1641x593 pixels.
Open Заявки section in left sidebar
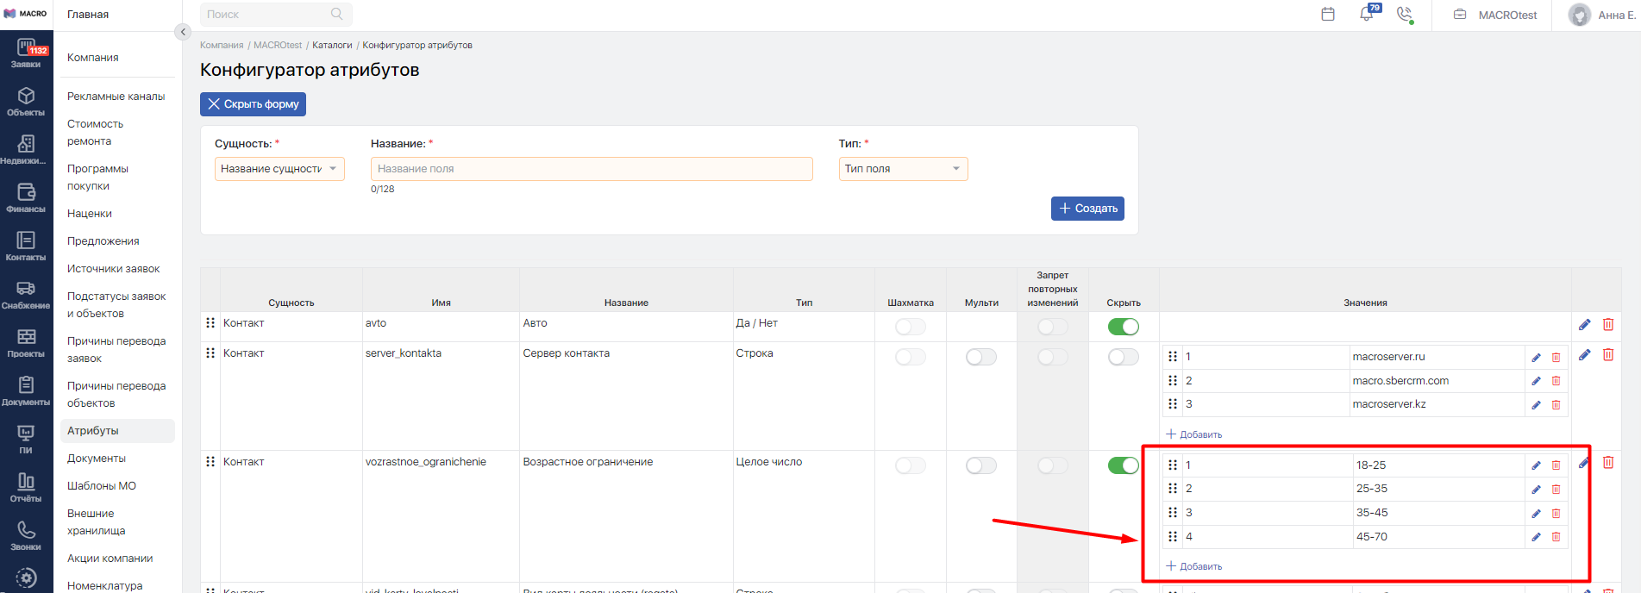pos(26,54)
